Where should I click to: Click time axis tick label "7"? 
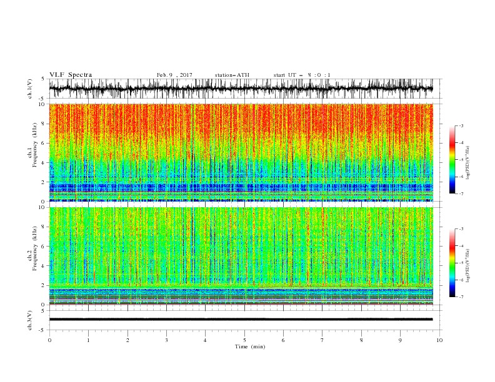[322, 340]
